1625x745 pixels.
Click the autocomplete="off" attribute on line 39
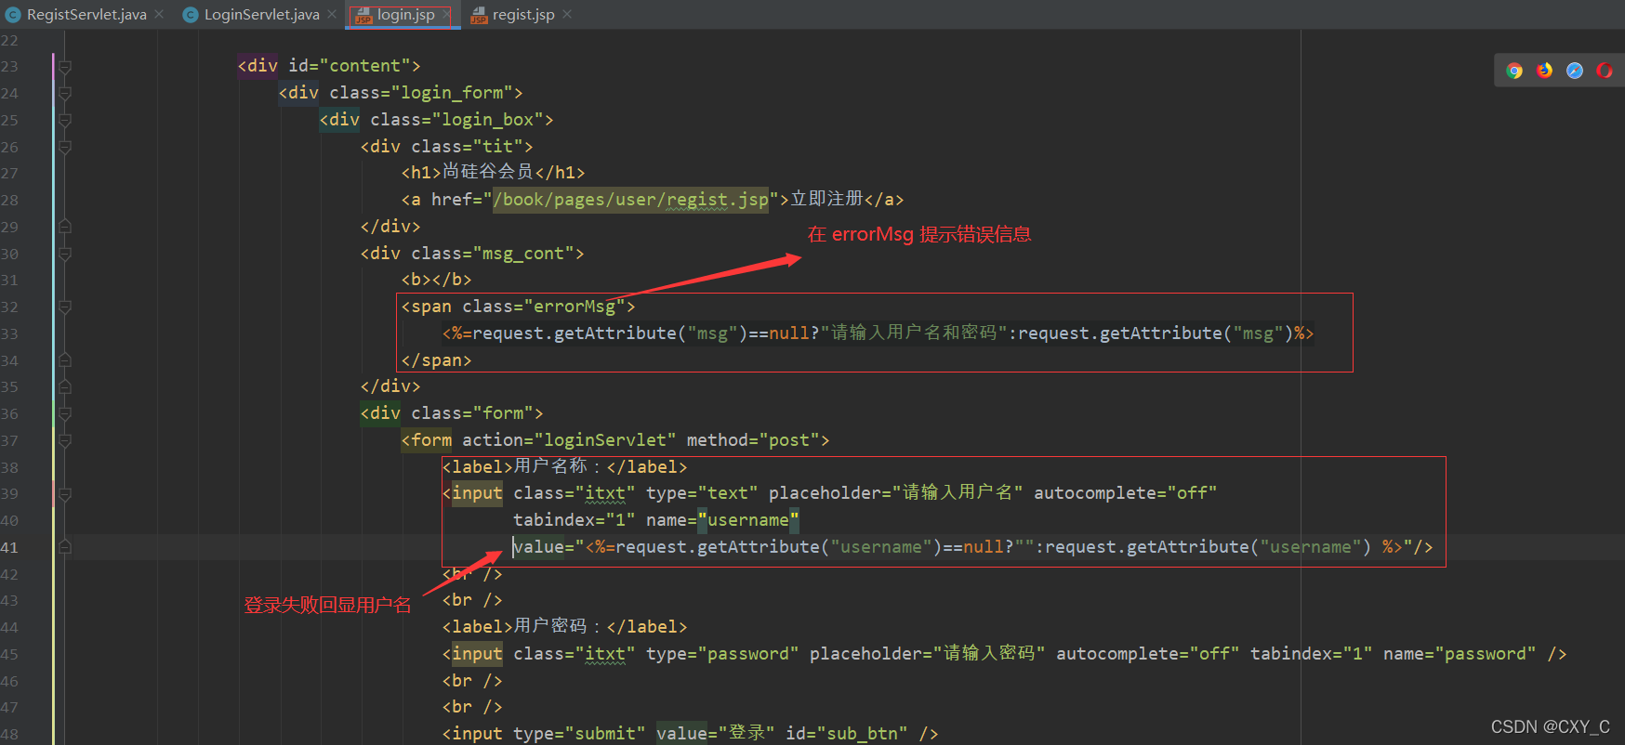pyautogui.click(x=1126, y=493)
